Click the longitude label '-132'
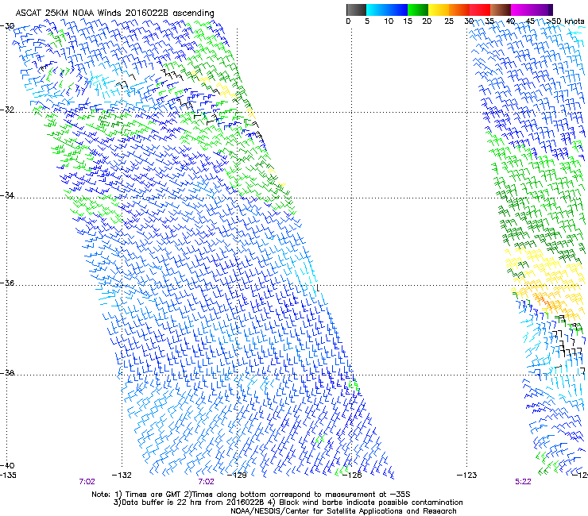The width and height of the screenshot is (588, 516). tap(122, 476)
